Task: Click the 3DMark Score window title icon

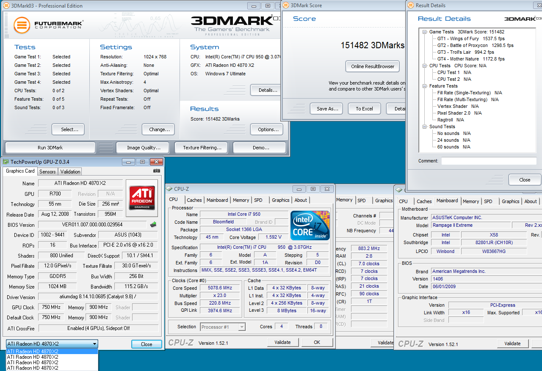Action: tap(286, 5)
